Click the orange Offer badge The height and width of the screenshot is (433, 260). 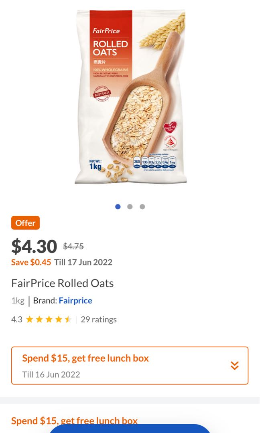tap(25, 223)
